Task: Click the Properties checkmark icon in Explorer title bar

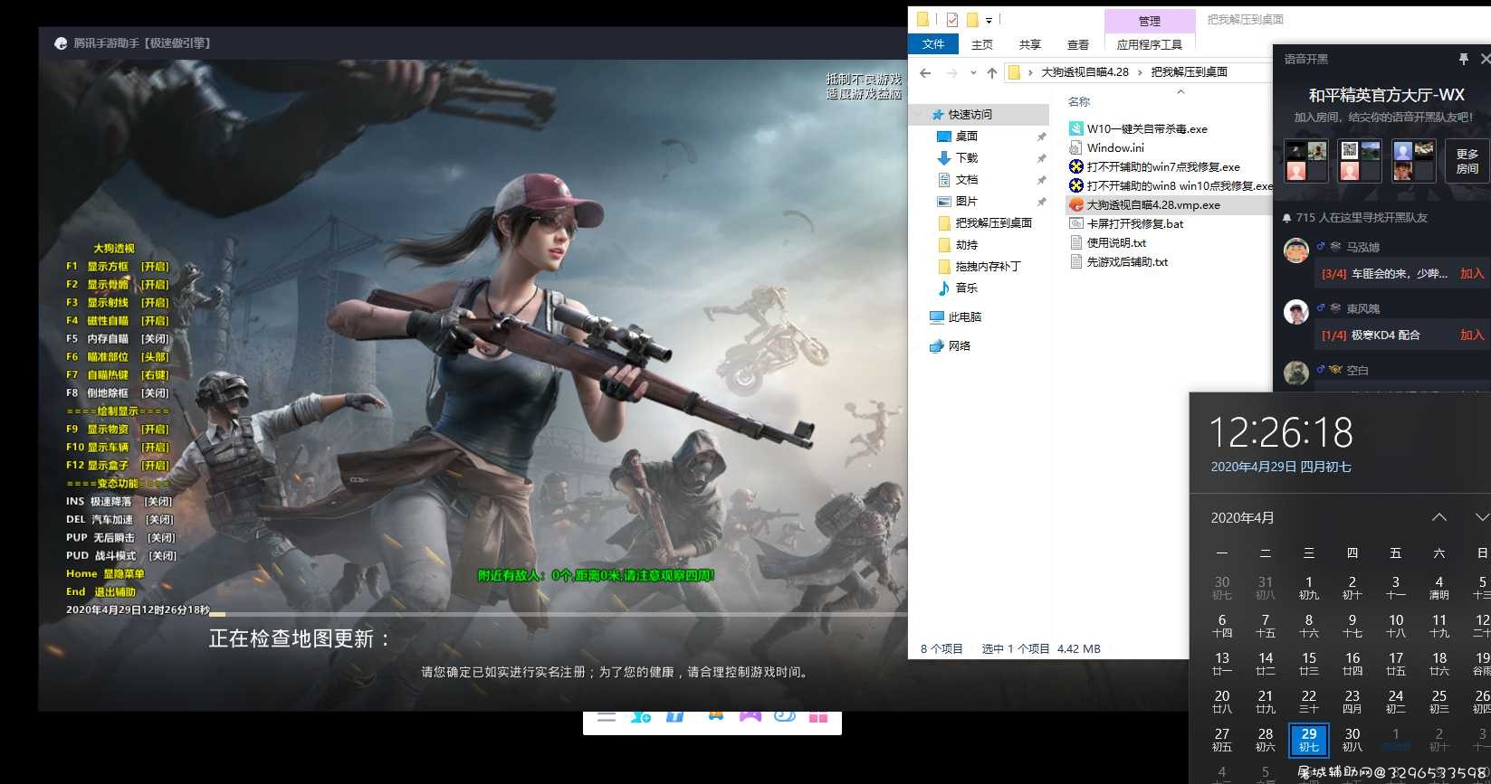Action: (x=951, y=19)
